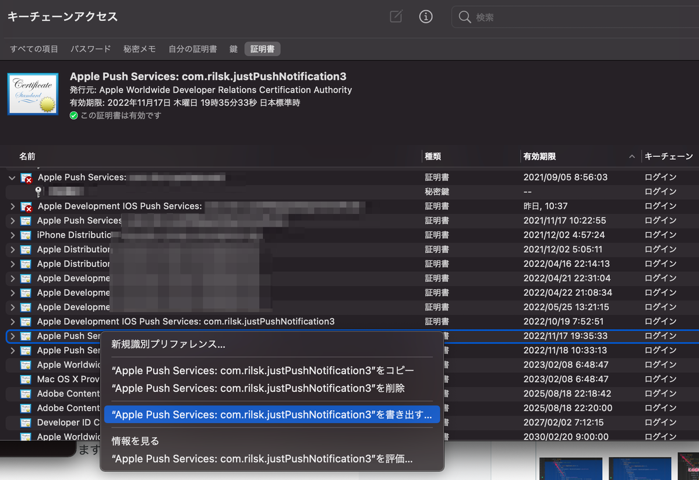Click certificate icon of Apple Distribution 2022/04/16 row
Screen dimensions: 699x480
coord(26,264)
